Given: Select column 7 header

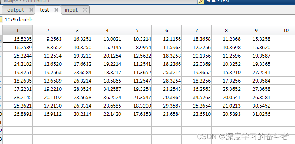Looking at the screenshot, I should pos(196,30).
